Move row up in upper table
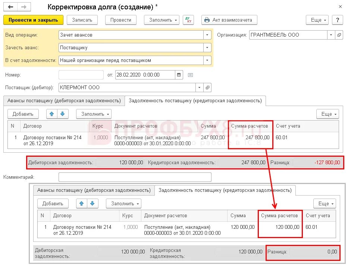The height and width of the screenshot is (265, 348). pyautogui.click(x=52, y=114)
